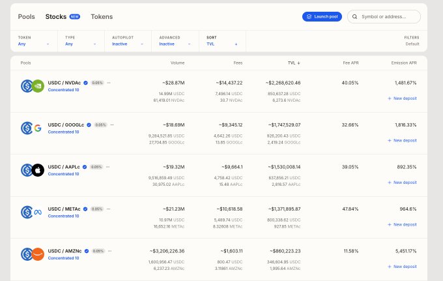The width and height of the screenshot is (443, 281).
Task: Click Concentrated 10 under USDC / AMZNc
Action: click(x=63, y=258)
